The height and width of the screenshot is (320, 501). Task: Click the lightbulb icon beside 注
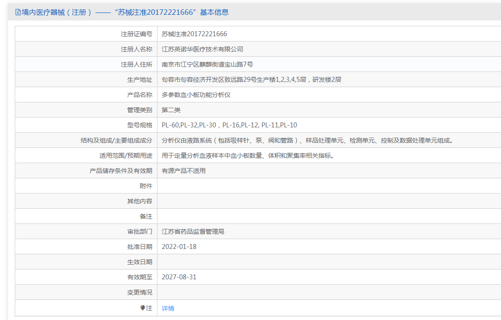pos(143,308)
